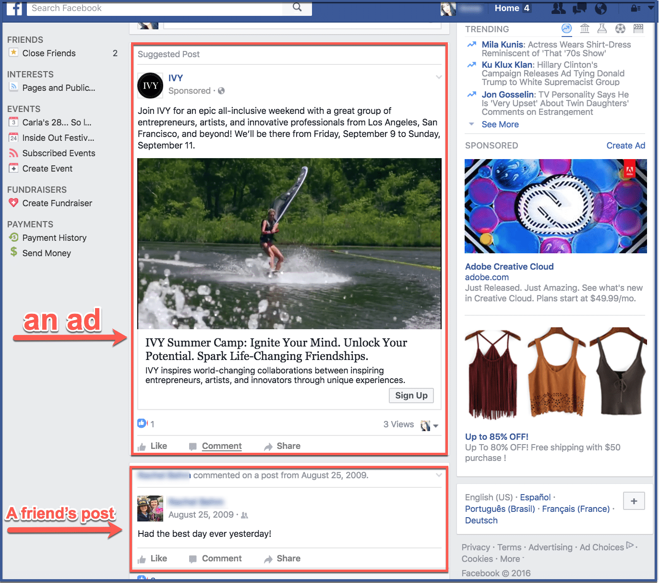Viewport: 660px width, 583px height.
Task: Open the Adobe Creative Cloud ad image
Action: tap(556, 206)
